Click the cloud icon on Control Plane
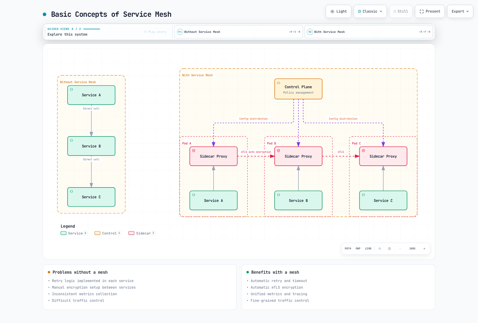The image size is (478, 323). pos(279,83)
